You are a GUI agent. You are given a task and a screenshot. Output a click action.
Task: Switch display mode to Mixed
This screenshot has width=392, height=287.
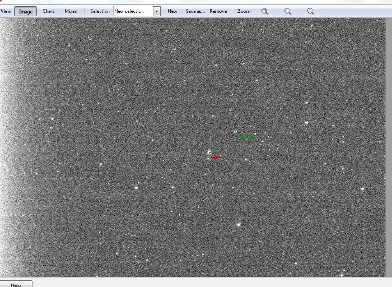coord(71,11)
